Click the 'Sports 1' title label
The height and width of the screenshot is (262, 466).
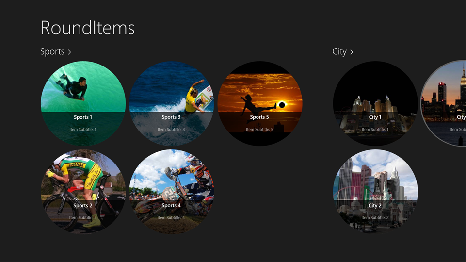[83, 117]
